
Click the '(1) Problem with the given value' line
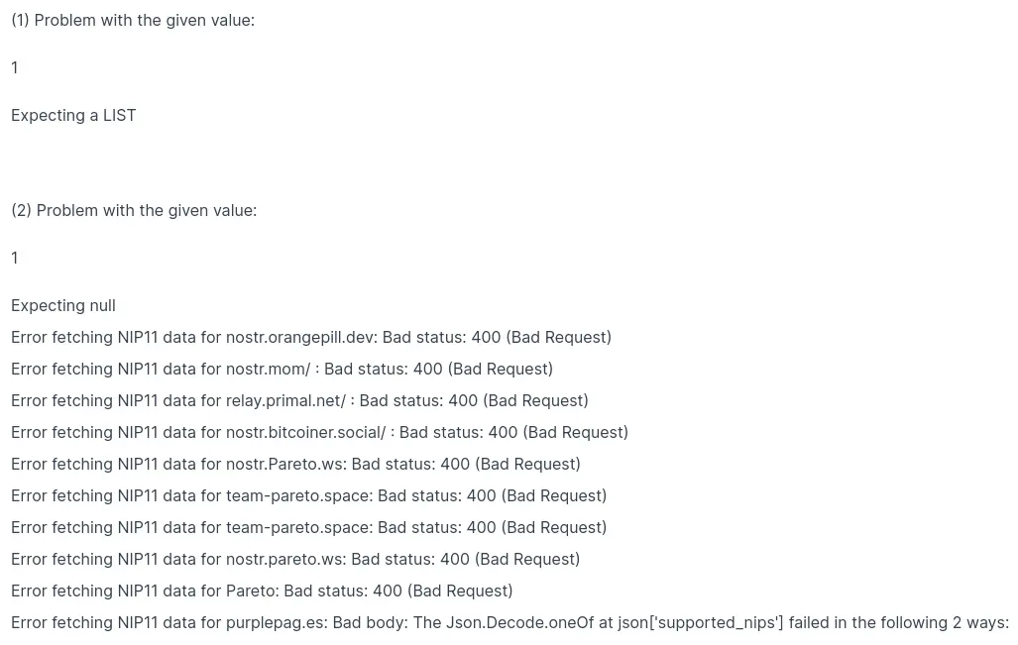(133, 20)
